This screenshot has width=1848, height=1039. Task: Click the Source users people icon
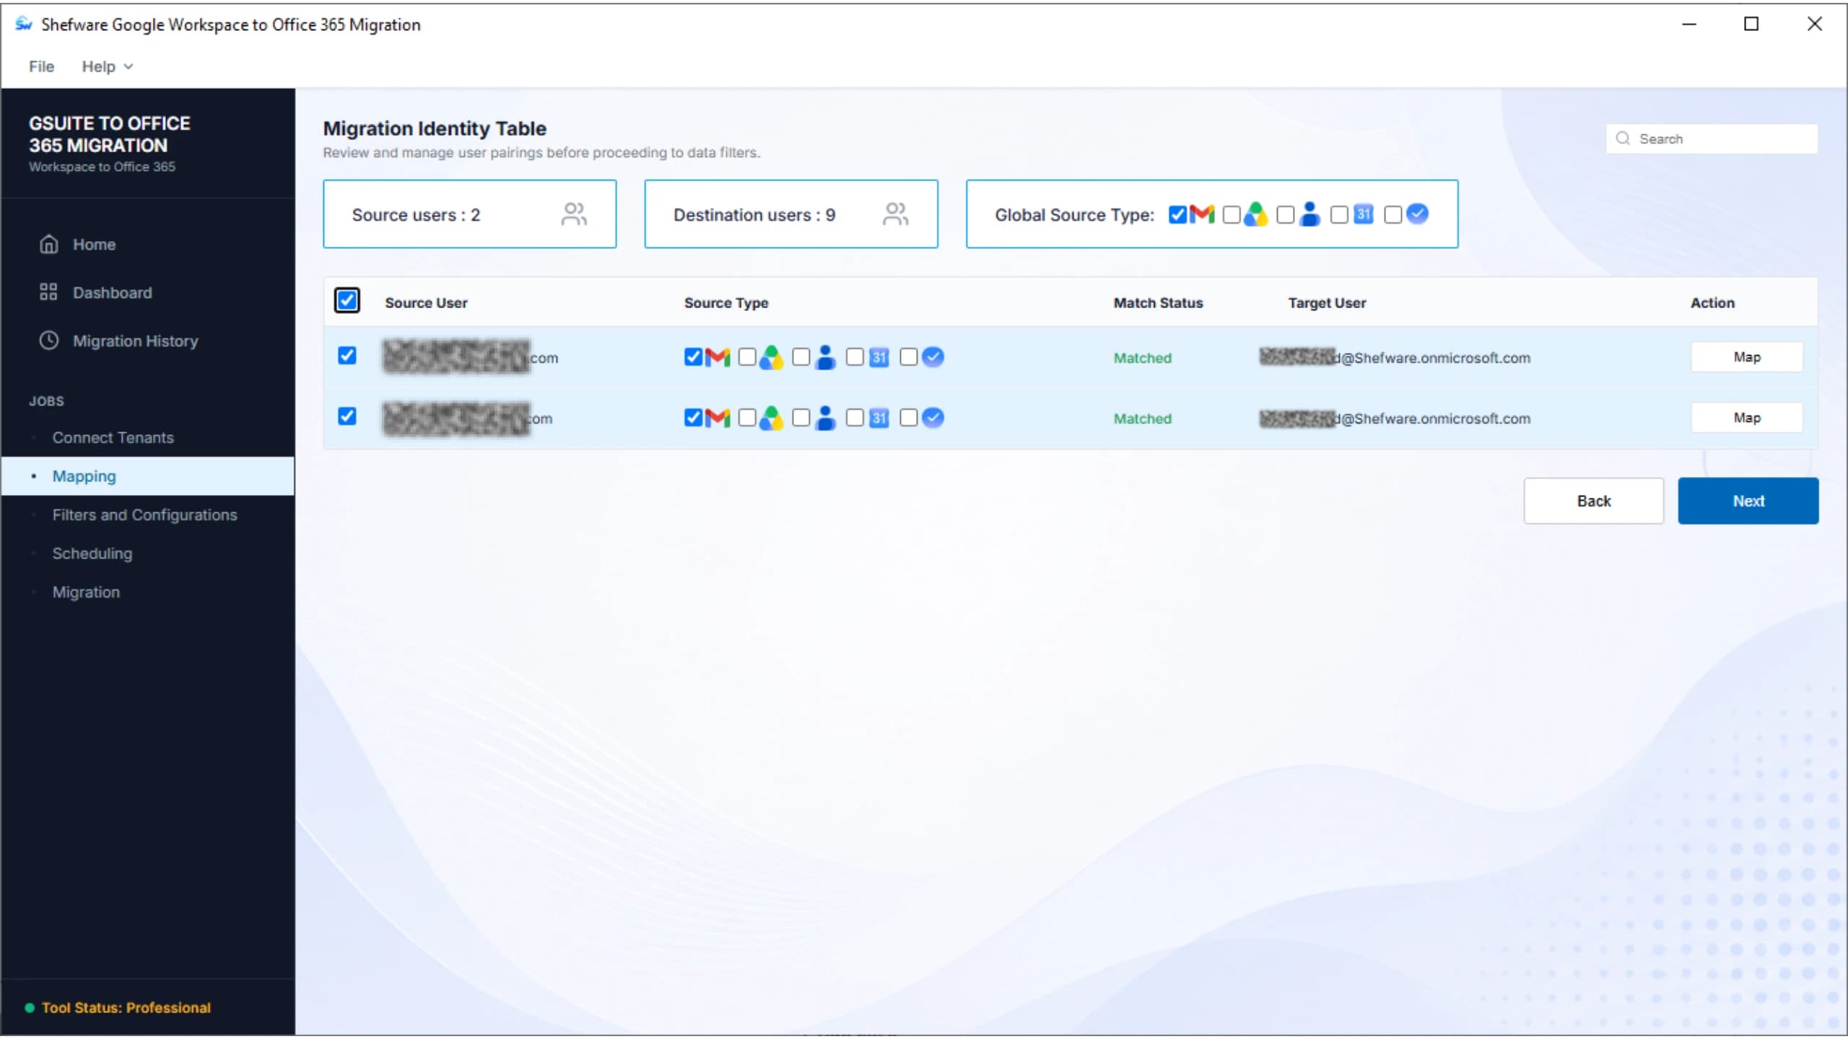pos(574,214)
